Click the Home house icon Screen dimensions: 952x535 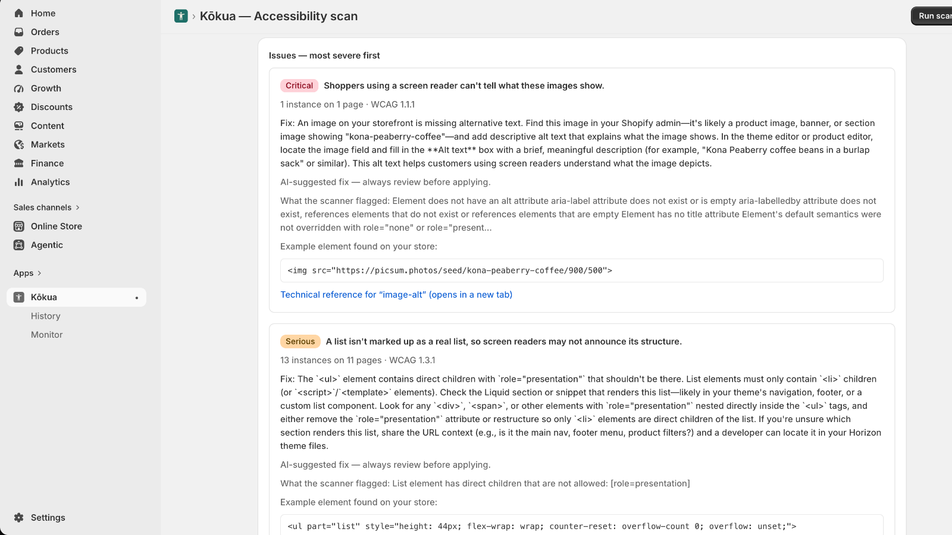pyautogui.click(x=19, y=13)
